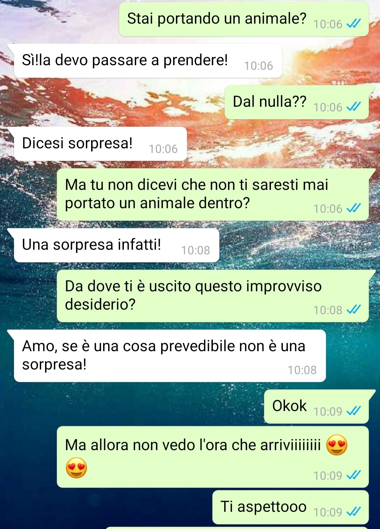Tap read ticks on 'Da dove ti è uscito' message

click(x=354, y=310)
